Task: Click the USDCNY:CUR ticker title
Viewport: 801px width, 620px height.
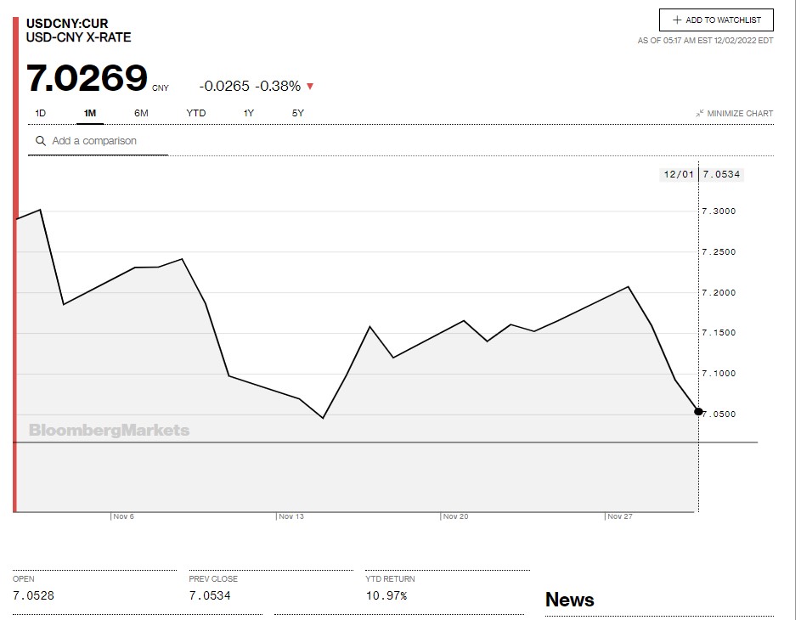Action: tap(67, 23)
